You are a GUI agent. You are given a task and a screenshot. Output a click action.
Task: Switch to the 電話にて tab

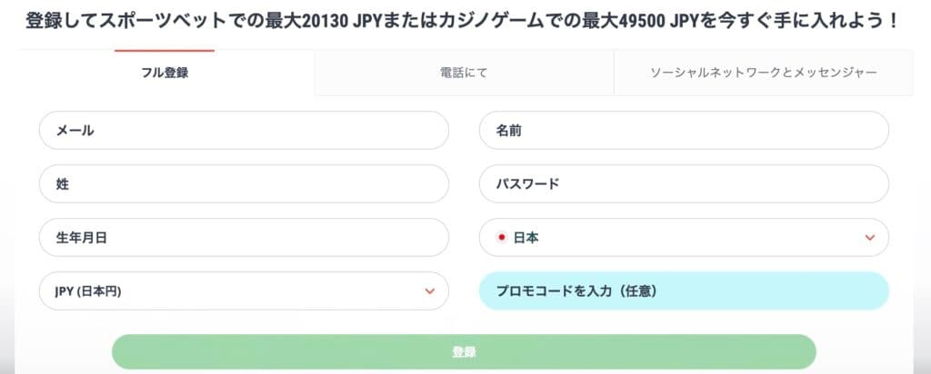click(x=464, y=73)
